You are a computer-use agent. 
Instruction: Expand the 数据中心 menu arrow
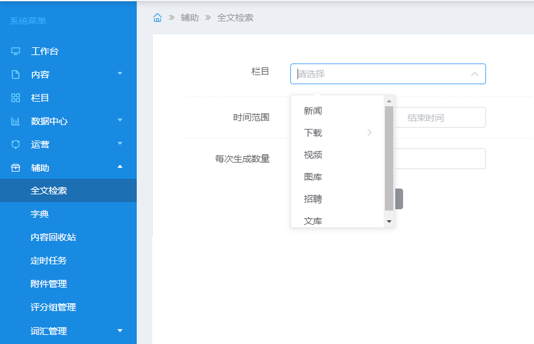click(120, 120)
